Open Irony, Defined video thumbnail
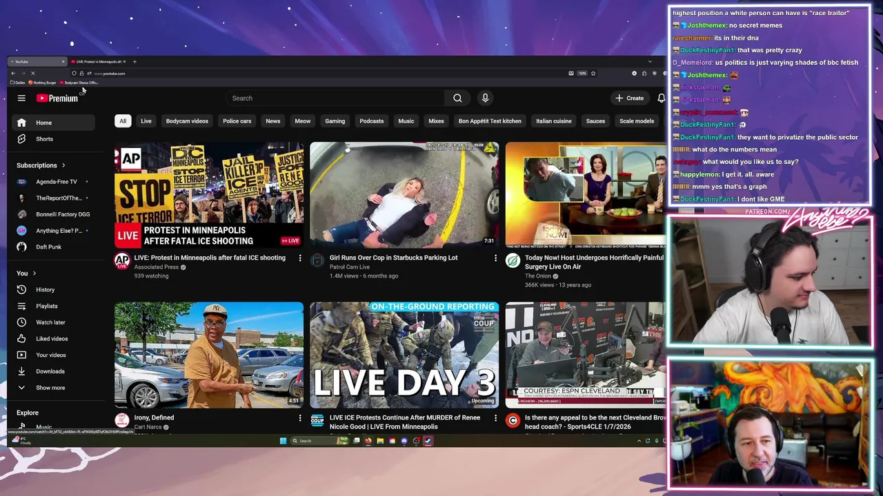This screenshot has height=496, width=883. (x=209, y=355)
